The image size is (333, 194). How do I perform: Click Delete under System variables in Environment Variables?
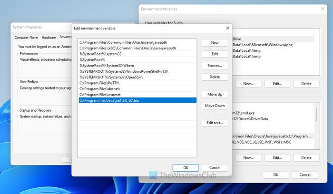click(306, 158)
